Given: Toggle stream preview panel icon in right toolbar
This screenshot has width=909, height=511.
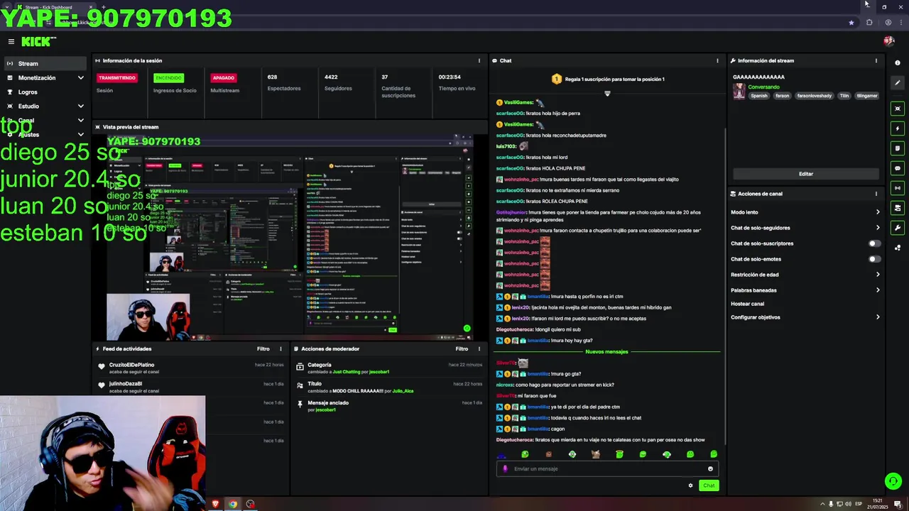Looking at the screenshot, I should click(x=898, y=109).
